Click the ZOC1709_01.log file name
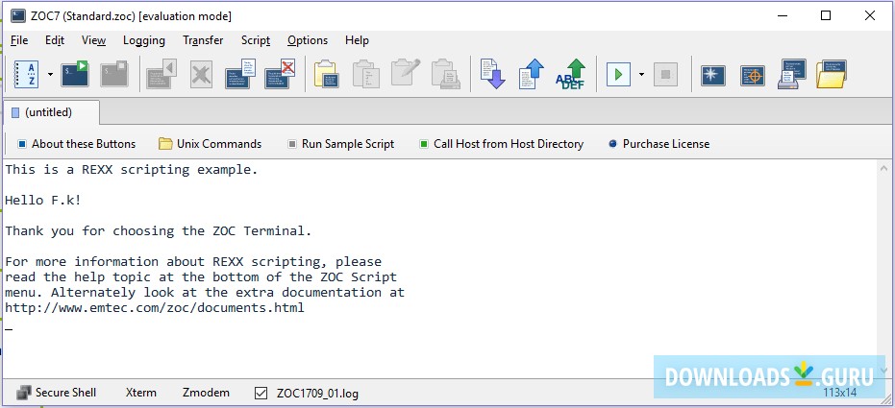 pyautogui.click(x=317, y=394)
